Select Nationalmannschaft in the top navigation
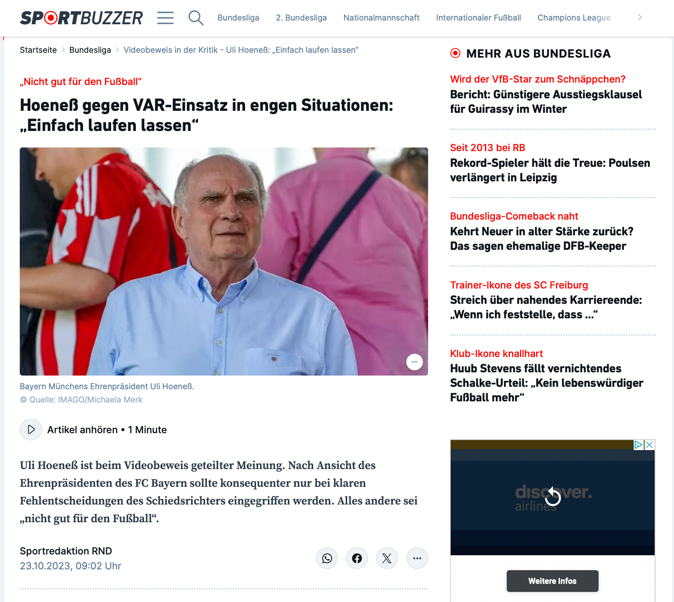 381,18
